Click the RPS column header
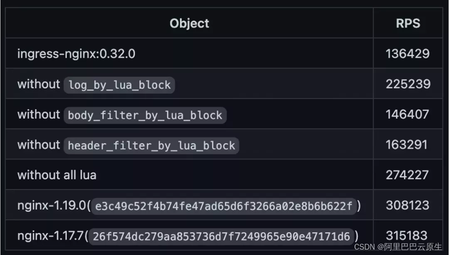449x255 pixels. 408,23
